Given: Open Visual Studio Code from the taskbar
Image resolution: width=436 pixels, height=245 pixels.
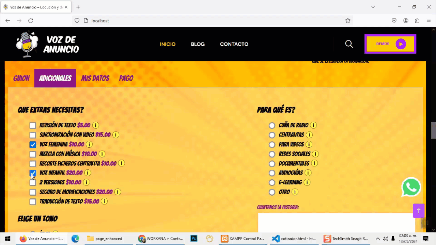Looking at the screenshot, I should pyautogui.click(x=276, y=239).
